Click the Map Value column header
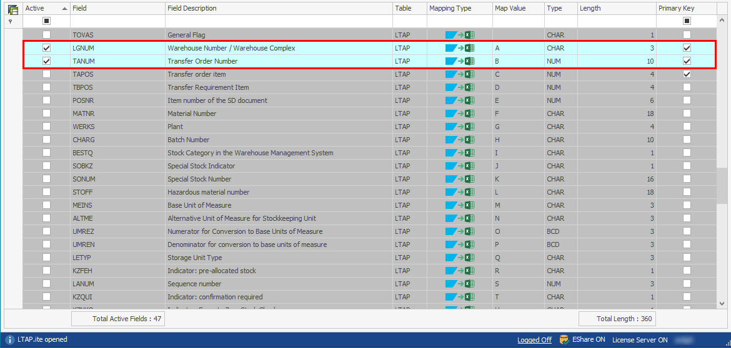This screenshot has width=731, height=348. pos(510,8)
